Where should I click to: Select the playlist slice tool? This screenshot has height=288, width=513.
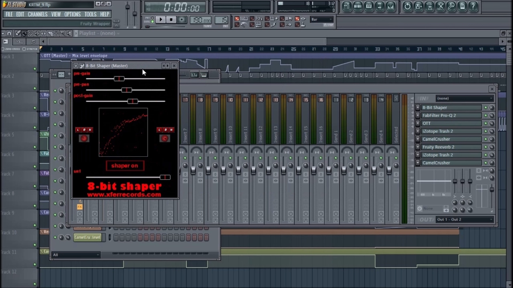[50, 33]
